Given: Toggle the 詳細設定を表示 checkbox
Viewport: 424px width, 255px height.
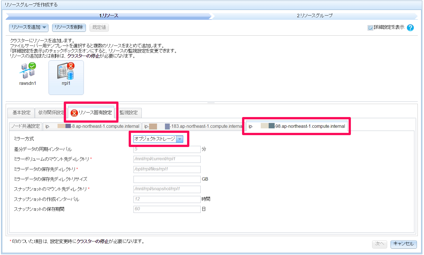Looking at the screenshot, I should [x=370, y=27].
